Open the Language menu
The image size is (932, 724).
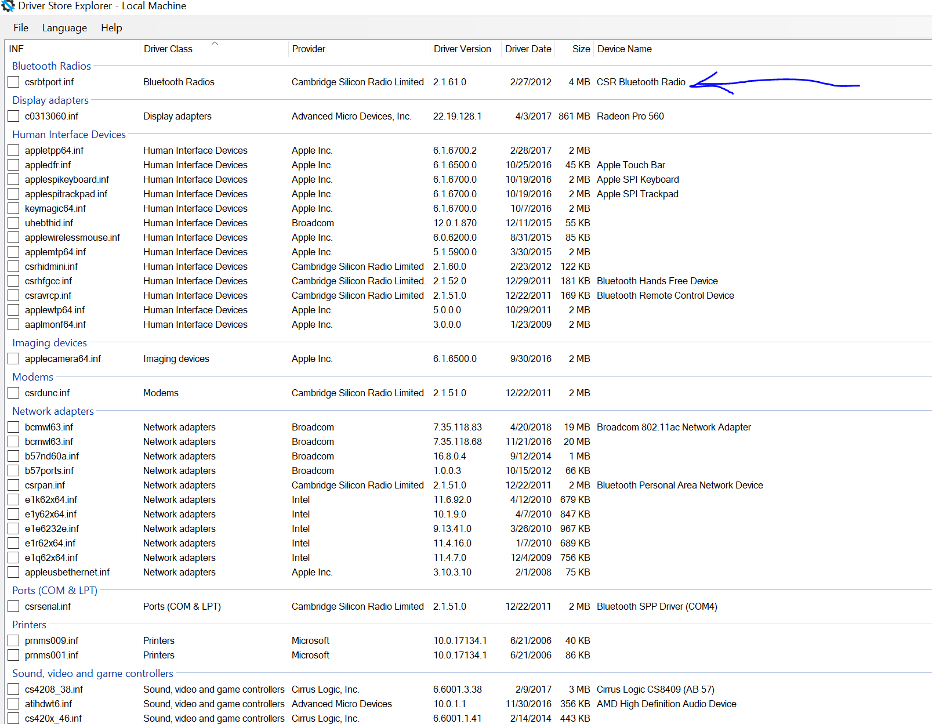[x=64, y=28]
